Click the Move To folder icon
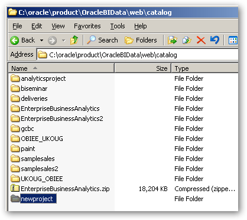 (173, 40)
